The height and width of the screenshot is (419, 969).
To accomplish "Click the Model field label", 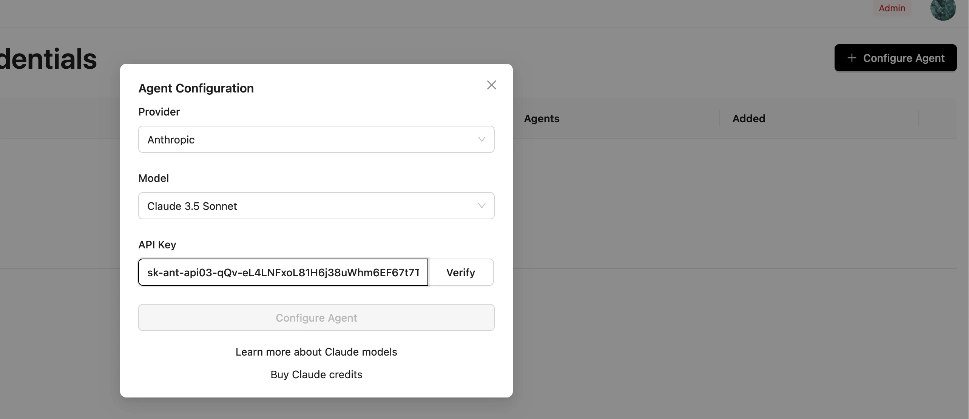I will (x=153, y=178).
